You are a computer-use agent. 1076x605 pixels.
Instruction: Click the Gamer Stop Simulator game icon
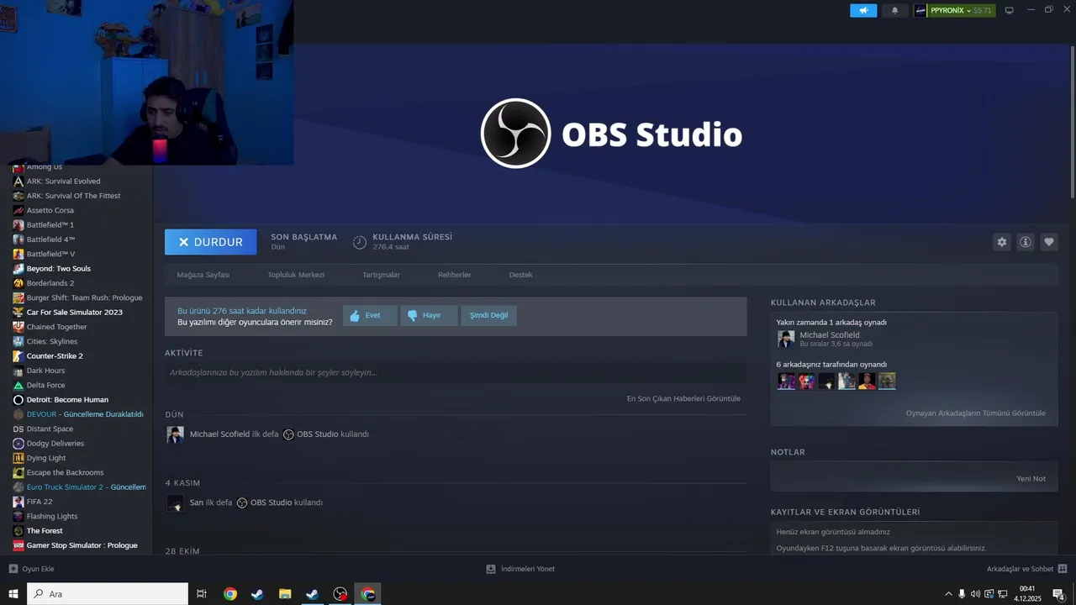tap(18, 545)
